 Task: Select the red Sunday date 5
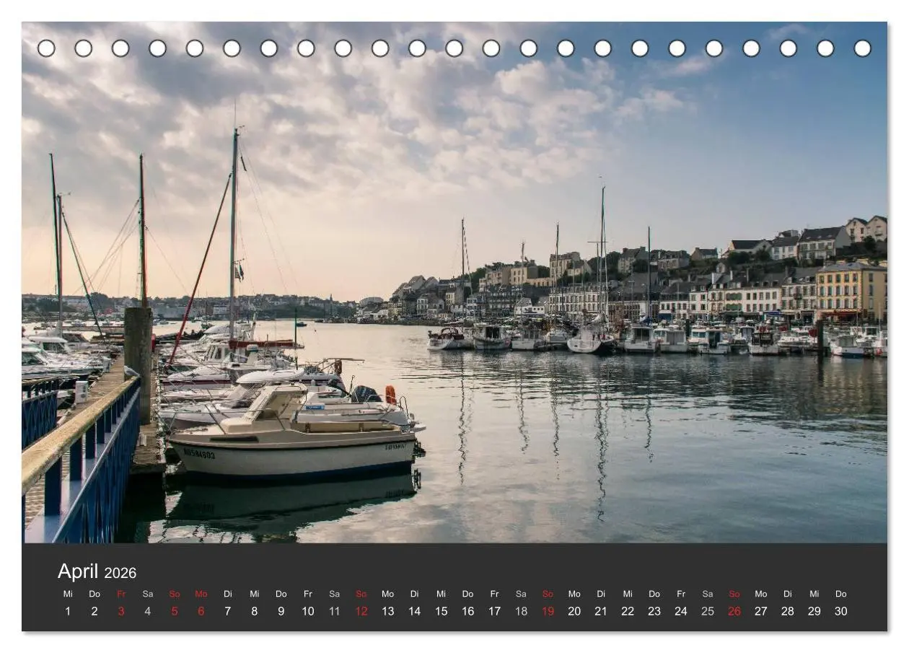pos(175,611)
